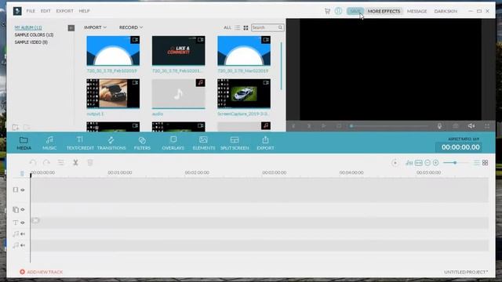Click the media library scrollbar
The image size is (502, 282).
282,66
